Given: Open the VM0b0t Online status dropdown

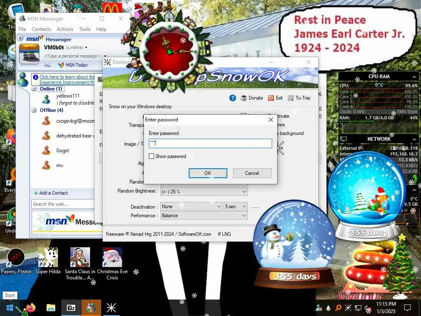Looking at the screenshot, I should pyautogui.click(x=86, y=48).
